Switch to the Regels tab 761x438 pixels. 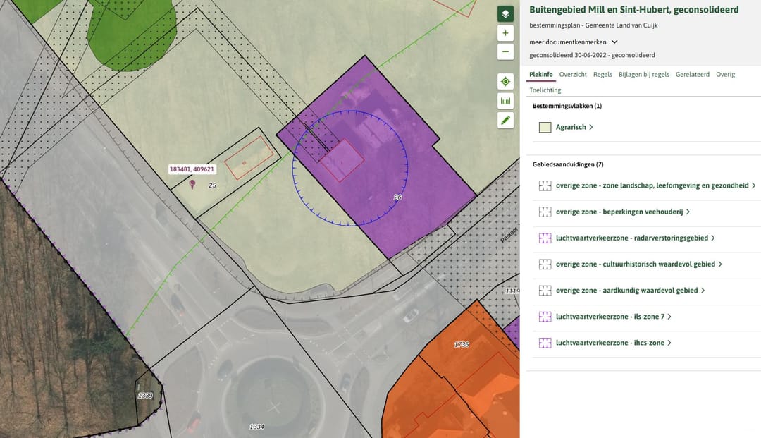(x=602, y=74)
